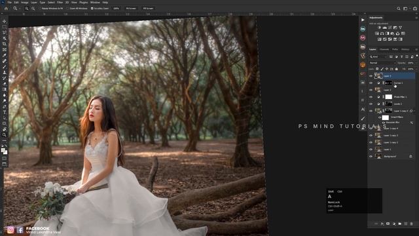This screenshot has height=236, width=419.
Task: Open the File menu
Action: [x=9, y=2]
